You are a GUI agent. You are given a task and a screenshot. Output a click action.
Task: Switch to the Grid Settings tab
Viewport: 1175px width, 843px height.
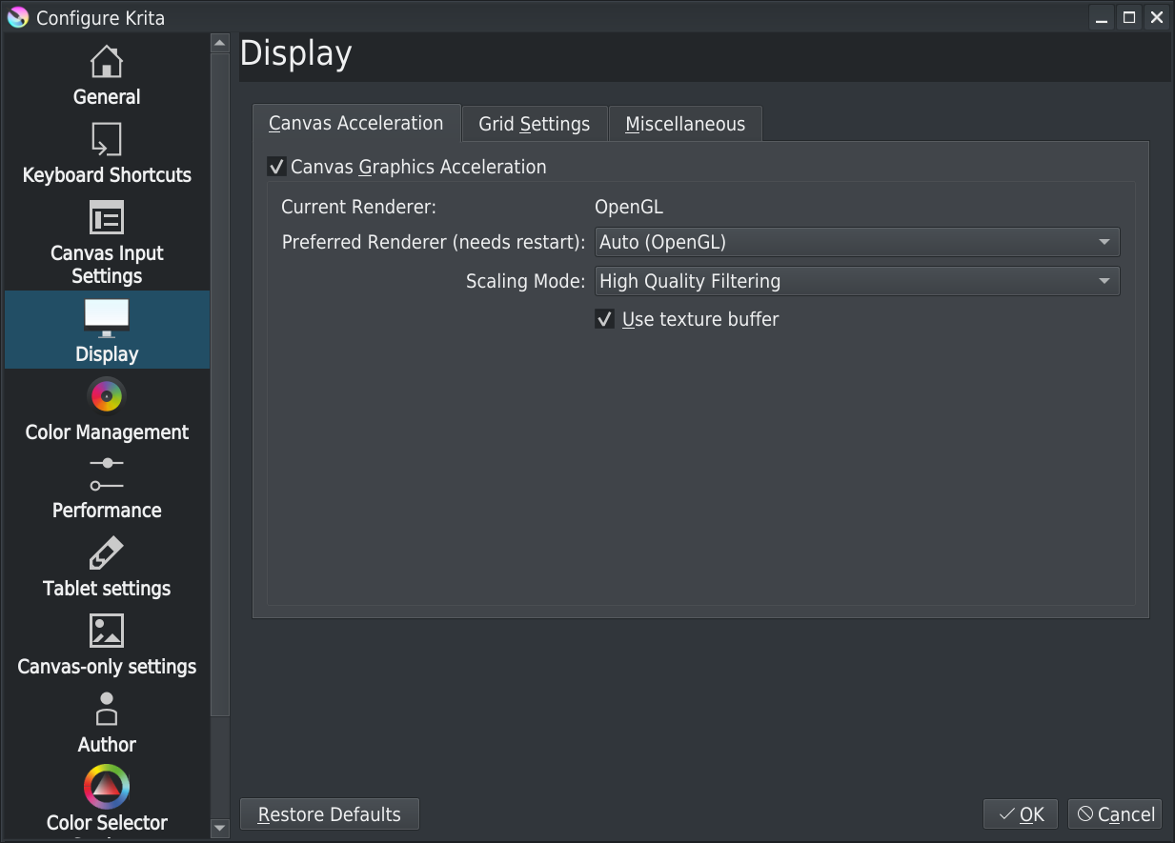pos(534,124)
